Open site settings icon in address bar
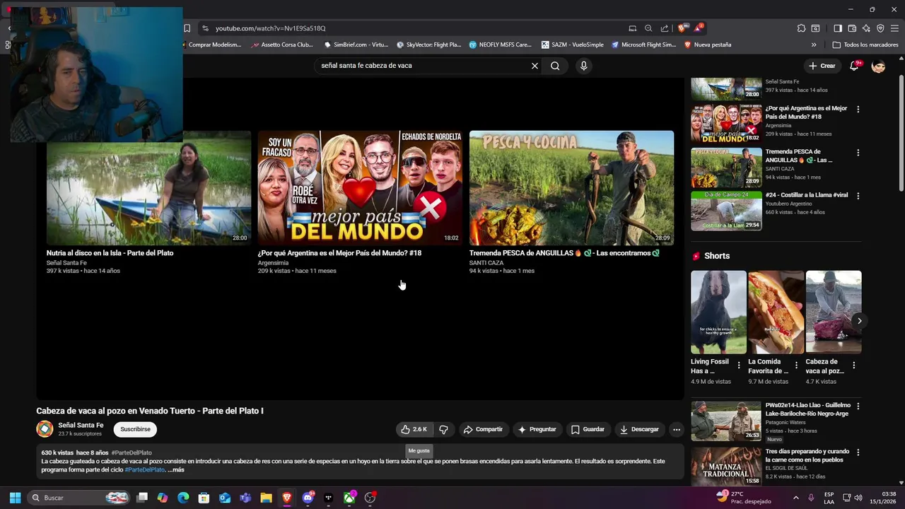905x509 pixels. coord(205,28)
